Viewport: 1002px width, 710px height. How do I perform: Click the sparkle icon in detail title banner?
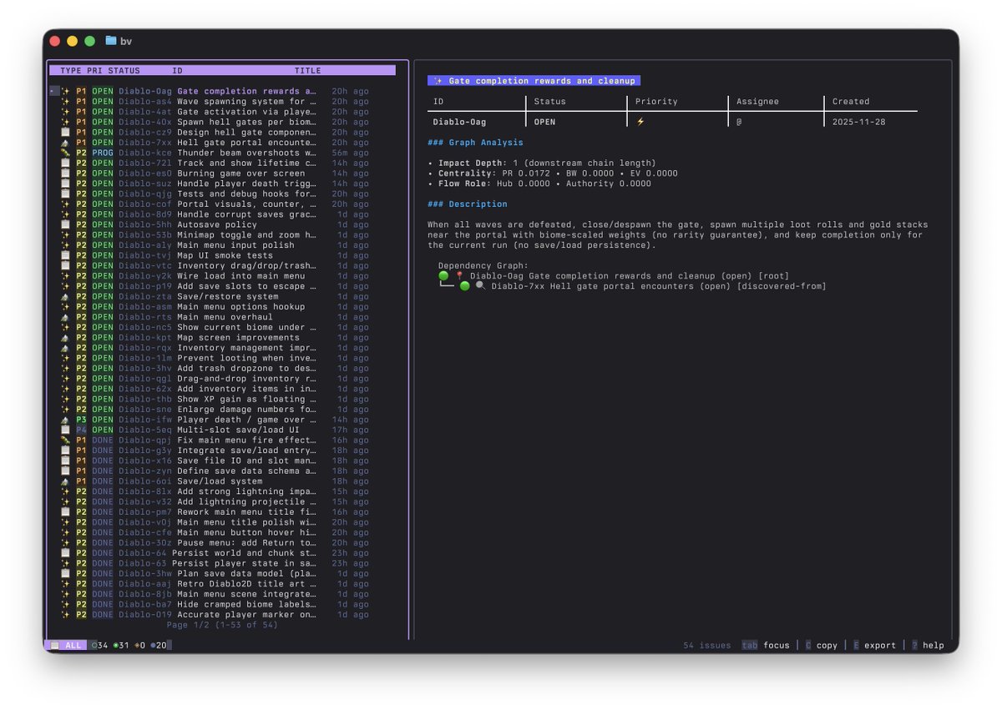tap(438, 81)
